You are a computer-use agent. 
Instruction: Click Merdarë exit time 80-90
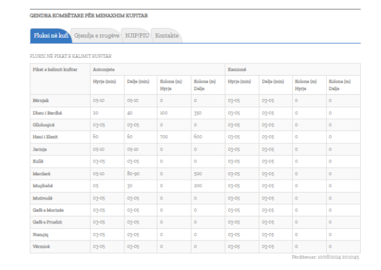pos(133,173)
